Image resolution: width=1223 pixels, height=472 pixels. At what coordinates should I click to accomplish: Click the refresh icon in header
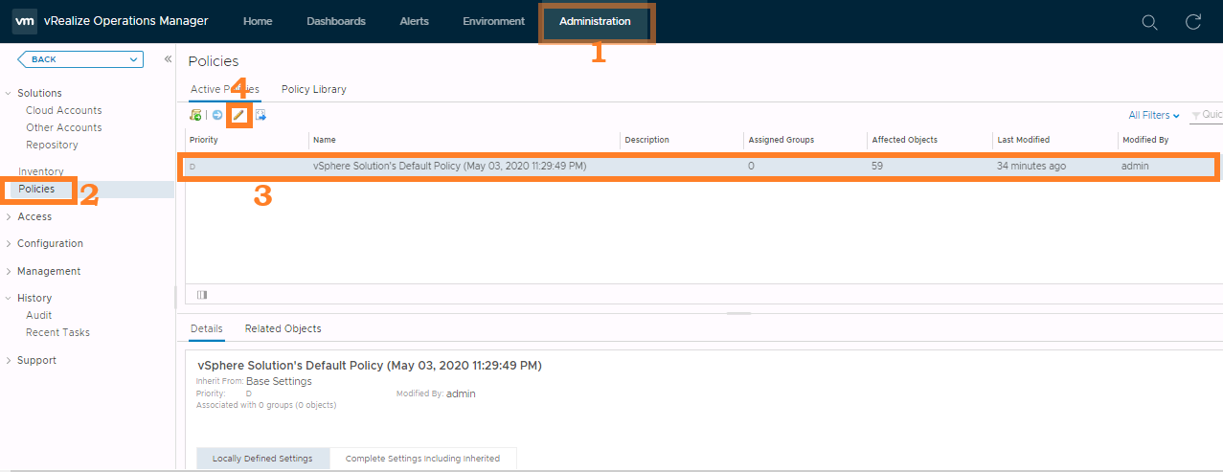(x=1193, y=22)
